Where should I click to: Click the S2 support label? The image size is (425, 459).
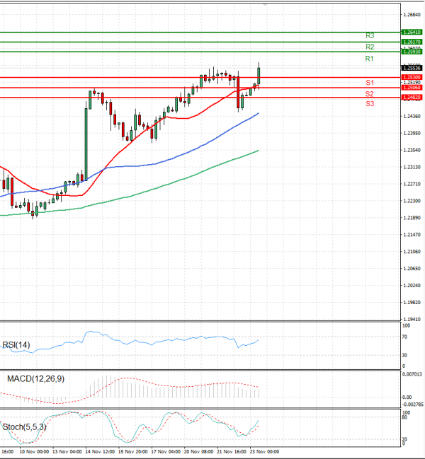(x=369, y=94)
